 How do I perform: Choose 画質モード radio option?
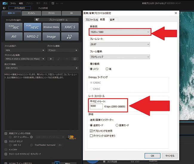point(117,125)
